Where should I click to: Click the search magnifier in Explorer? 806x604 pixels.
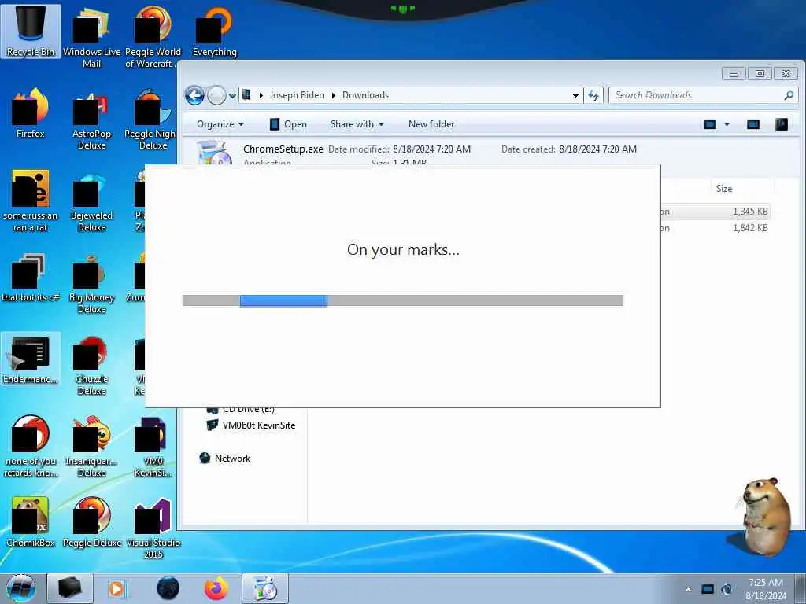click(789, 95)
